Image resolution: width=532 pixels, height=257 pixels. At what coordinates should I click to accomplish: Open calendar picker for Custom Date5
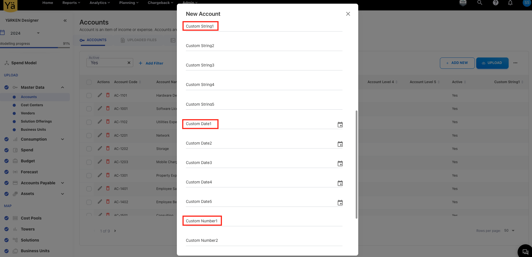[340, 203]
